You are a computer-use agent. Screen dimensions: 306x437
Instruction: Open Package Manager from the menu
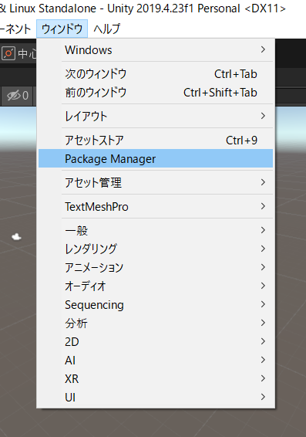(156, 158)
